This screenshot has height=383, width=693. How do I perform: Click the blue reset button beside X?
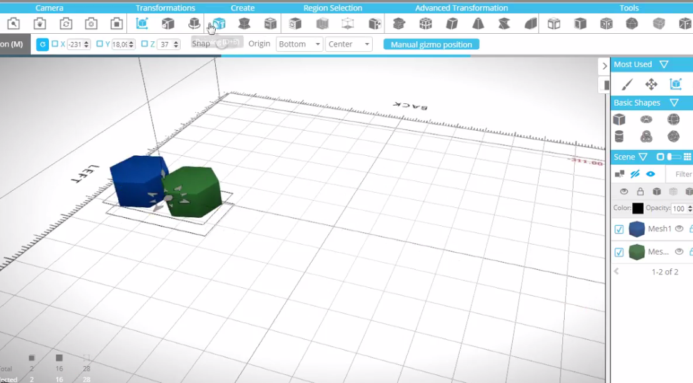point(43,44)
